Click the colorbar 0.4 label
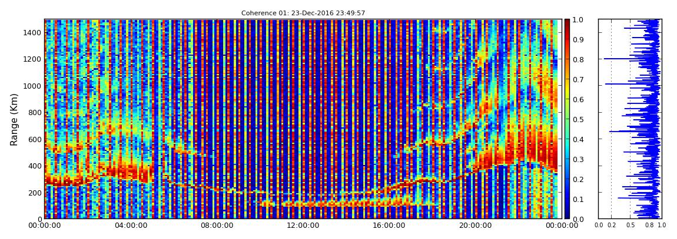 [578, 139]
